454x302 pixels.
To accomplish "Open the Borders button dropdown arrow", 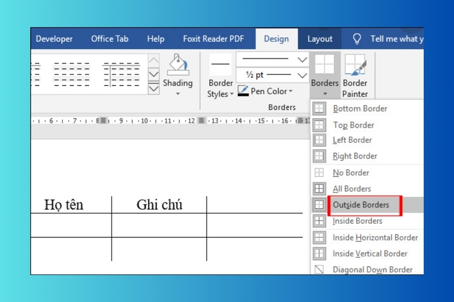I will coord(325,94).
